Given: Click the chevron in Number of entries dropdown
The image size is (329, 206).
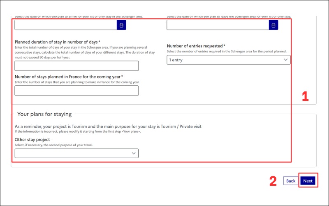Looking at the screenshot, I should point(286,60).
